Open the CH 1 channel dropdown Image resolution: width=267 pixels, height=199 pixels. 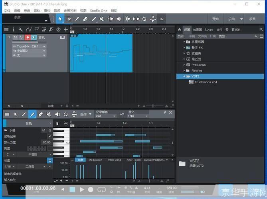(38, 46)
